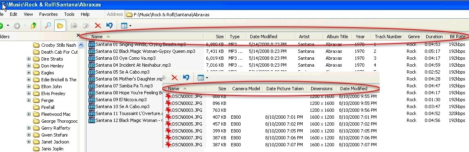Click the Move To toolbar icon
Image resolution: width=469 pixels, height=152 pixels.
pos(74,26)
